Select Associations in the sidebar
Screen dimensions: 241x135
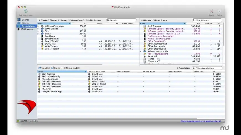pos(28,26)
